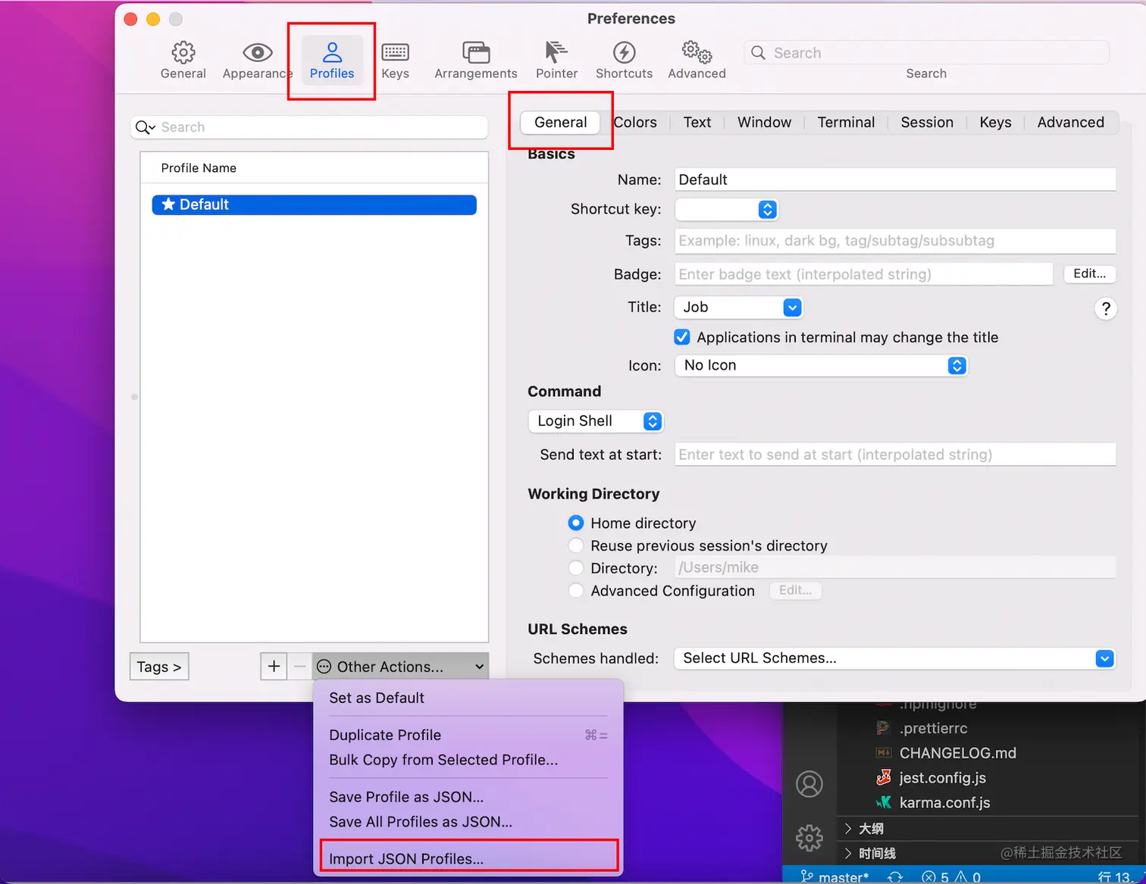Open errors and warnings count in VS Code
1146x884 pixels.
[951, 877]
